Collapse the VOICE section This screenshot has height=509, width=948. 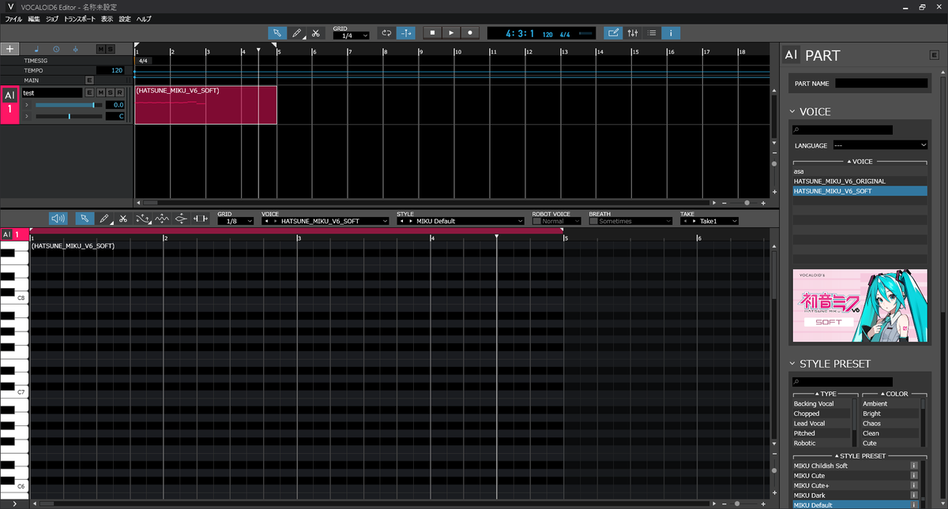(x=792, y=111)
